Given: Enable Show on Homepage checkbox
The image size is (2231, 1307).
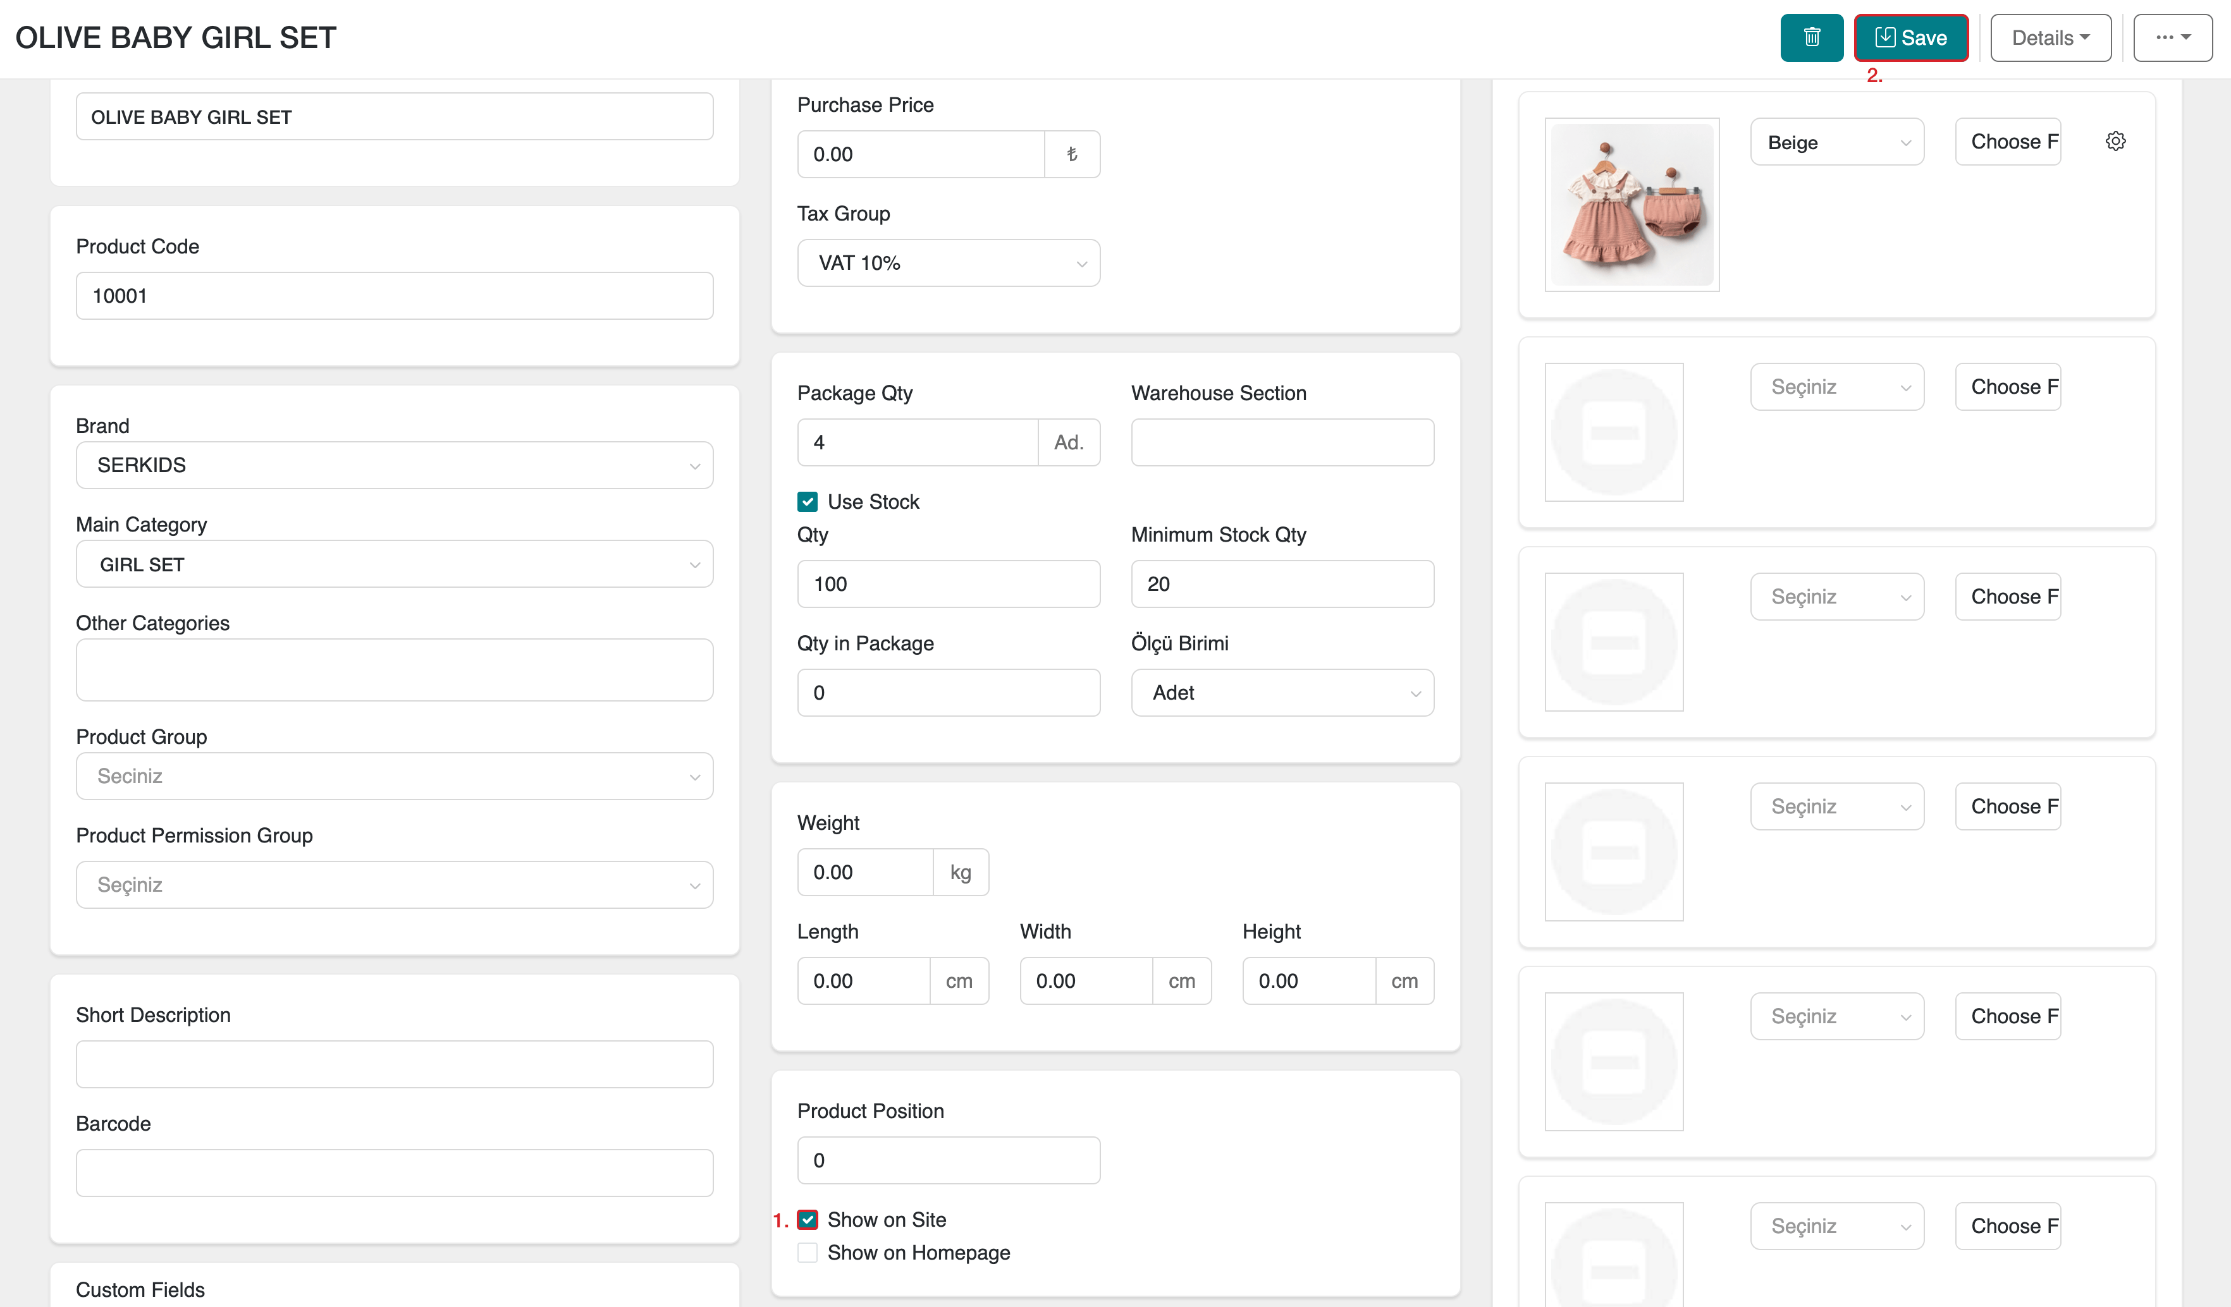Looking at the screenshot, I should point(808,1253).
